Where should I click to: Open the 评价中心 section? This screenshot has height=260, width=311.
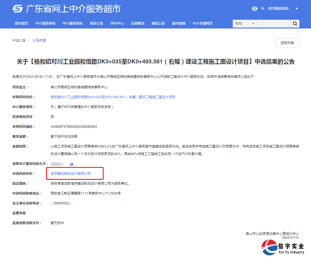point(117,23)
